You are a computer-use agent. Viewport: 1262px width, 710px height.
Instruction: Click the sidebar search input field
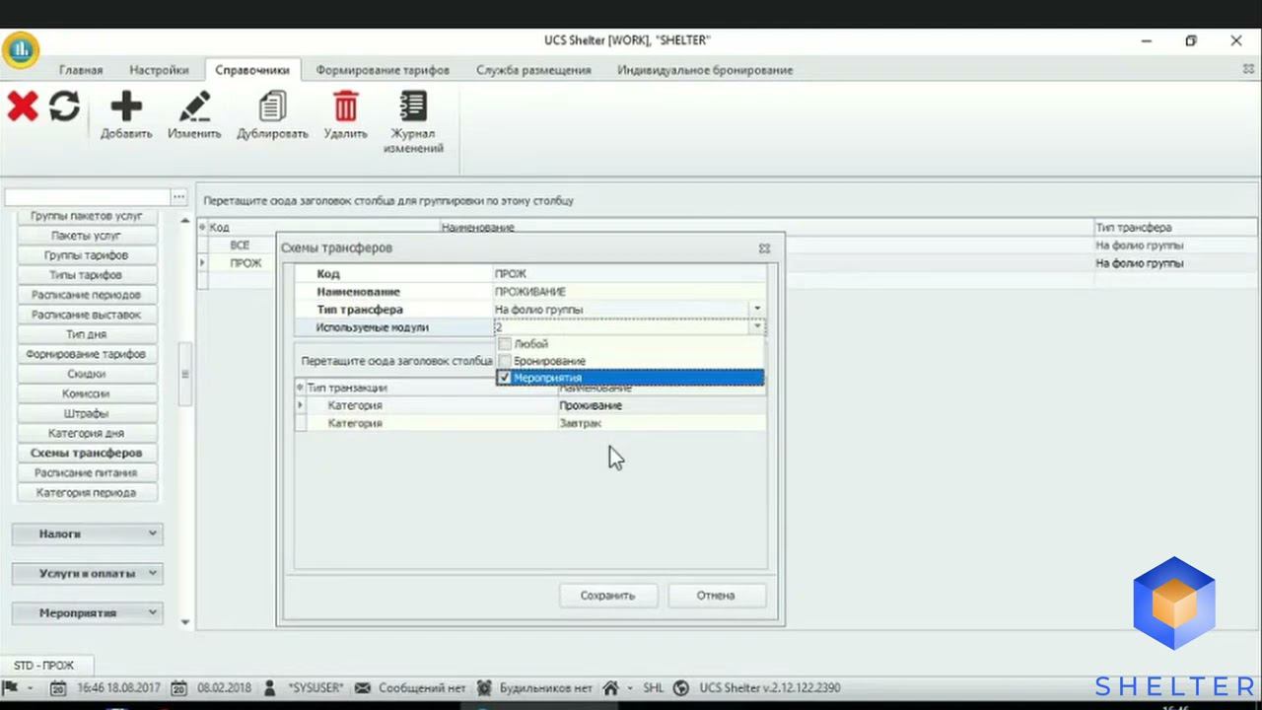88,197
